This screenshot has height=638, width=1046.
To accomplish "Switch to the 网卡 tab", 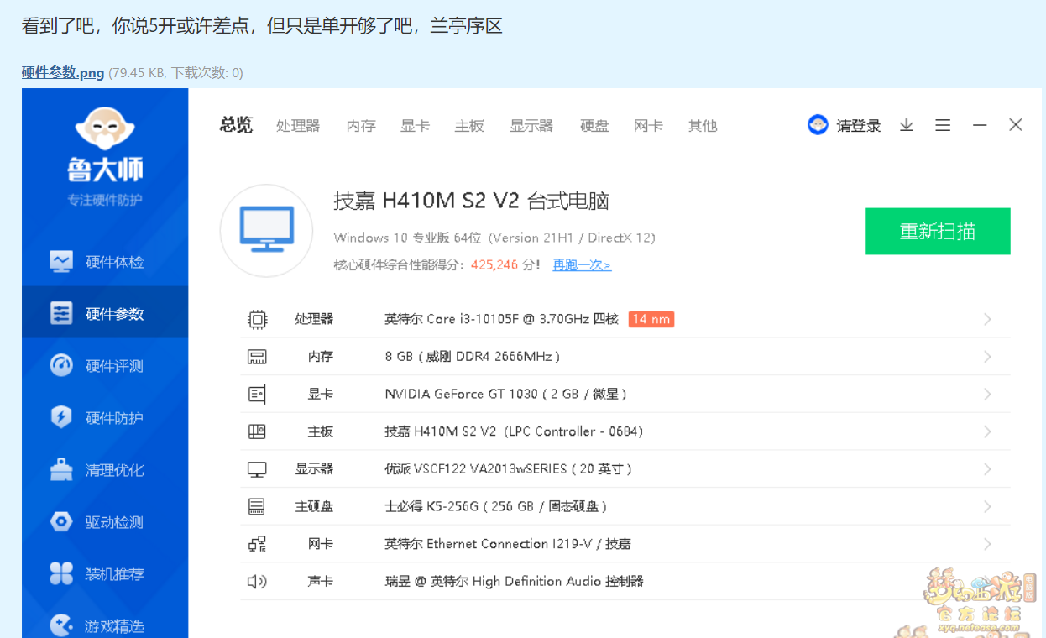I will [x=648, y=126].
